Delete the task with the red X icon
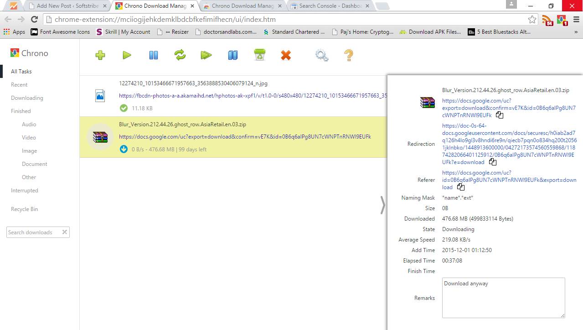Image resolution: width=583 pixels, height=330 pixels. [285, 55]
